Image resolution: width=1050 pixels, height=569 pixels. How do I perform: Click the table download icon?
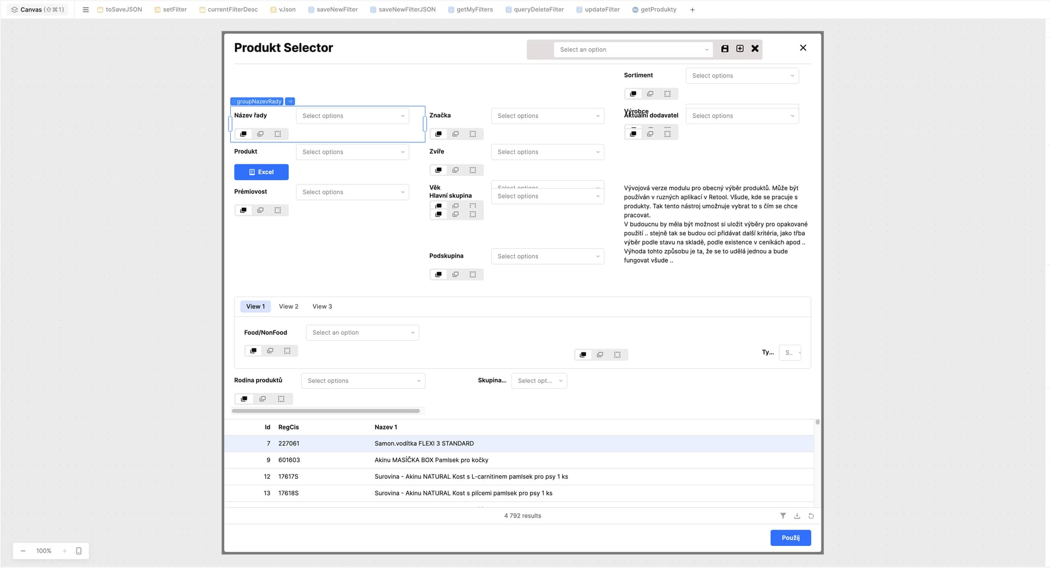coord(797,516)
